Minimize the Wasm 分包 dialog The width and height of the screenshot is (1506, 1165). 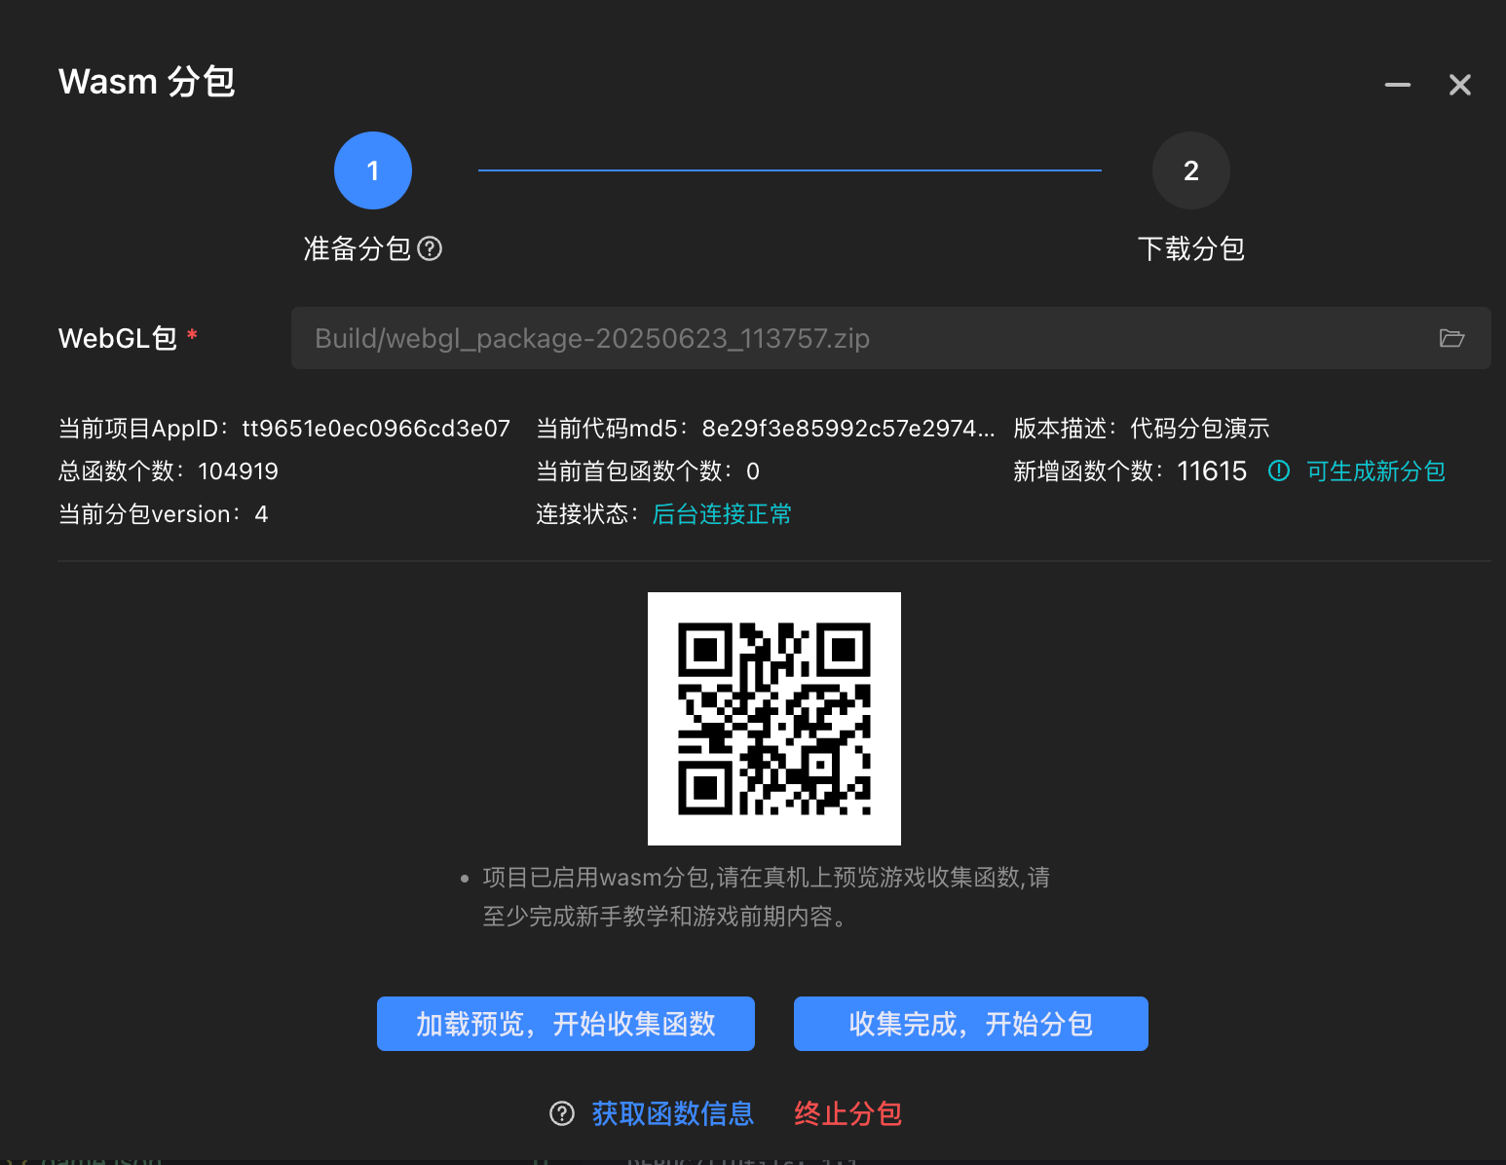[x=1398, y=85]
